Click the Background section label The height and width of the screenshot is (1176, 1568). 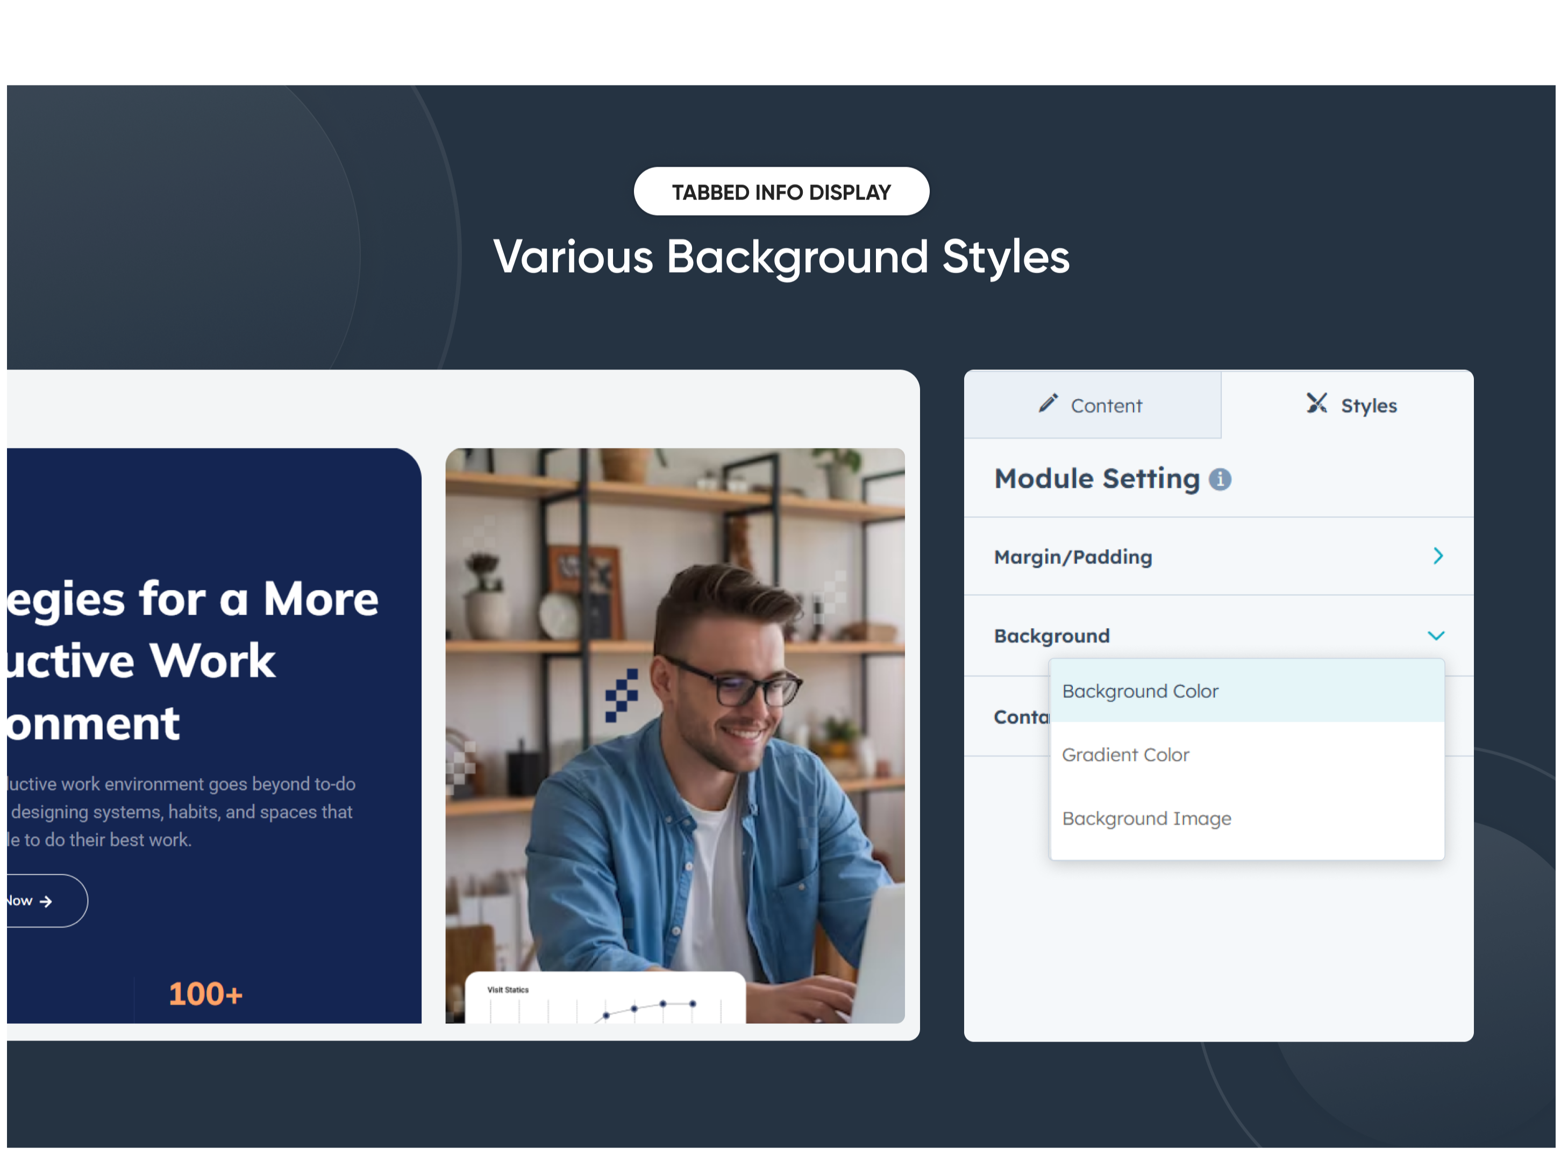coord(1051,636)
